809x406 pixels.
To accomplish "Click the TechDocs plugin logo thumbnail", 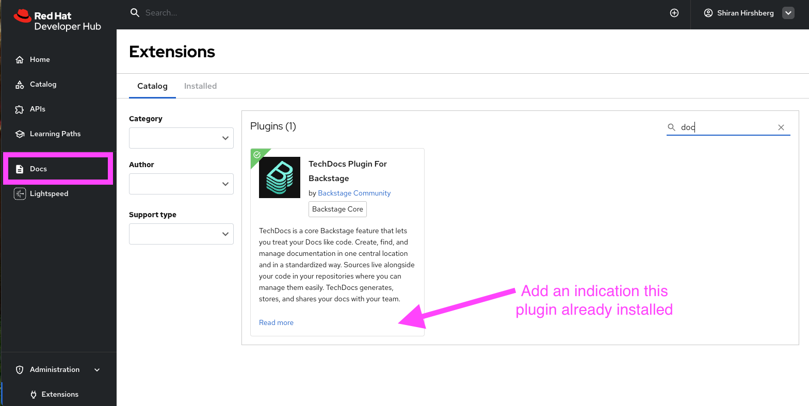I will point(280,177).
